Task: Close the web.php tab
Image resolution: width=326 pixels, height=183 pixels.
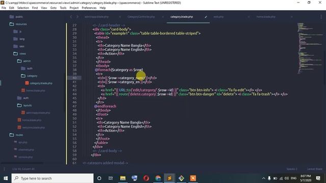Action: pos(249,17)
